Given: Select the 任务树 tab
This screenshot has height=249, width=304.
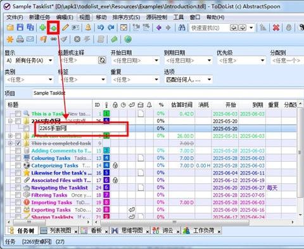Looking at the screenshot, I should 22,231.
